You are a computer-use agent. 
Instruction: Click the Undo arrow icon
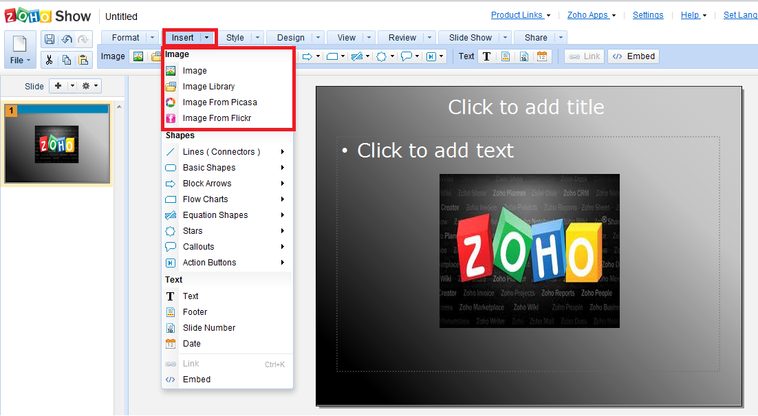pyautogui.click(x=67, y=39)
